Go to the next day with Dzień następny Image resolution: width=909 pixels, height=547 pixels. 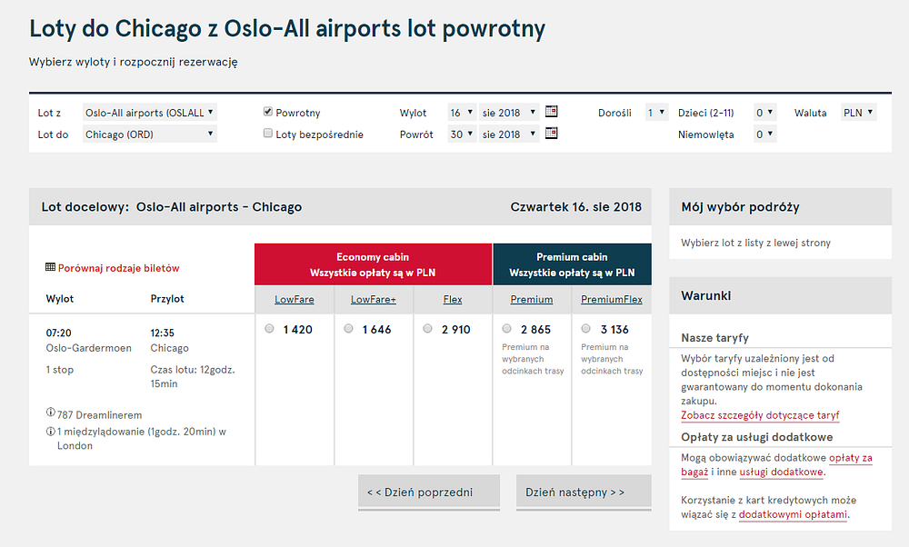(x=584, y=492)
